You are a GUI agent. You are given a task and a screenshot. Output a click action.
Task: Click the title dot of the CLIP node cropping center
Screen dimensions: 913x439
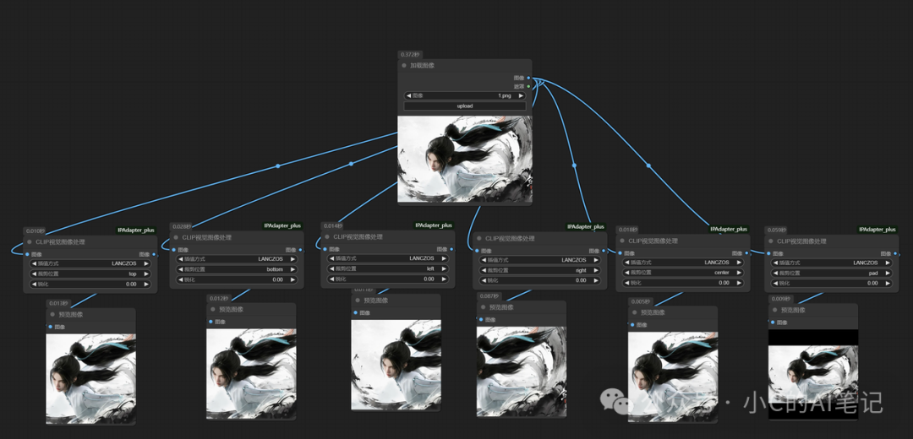tap(622, 241)
